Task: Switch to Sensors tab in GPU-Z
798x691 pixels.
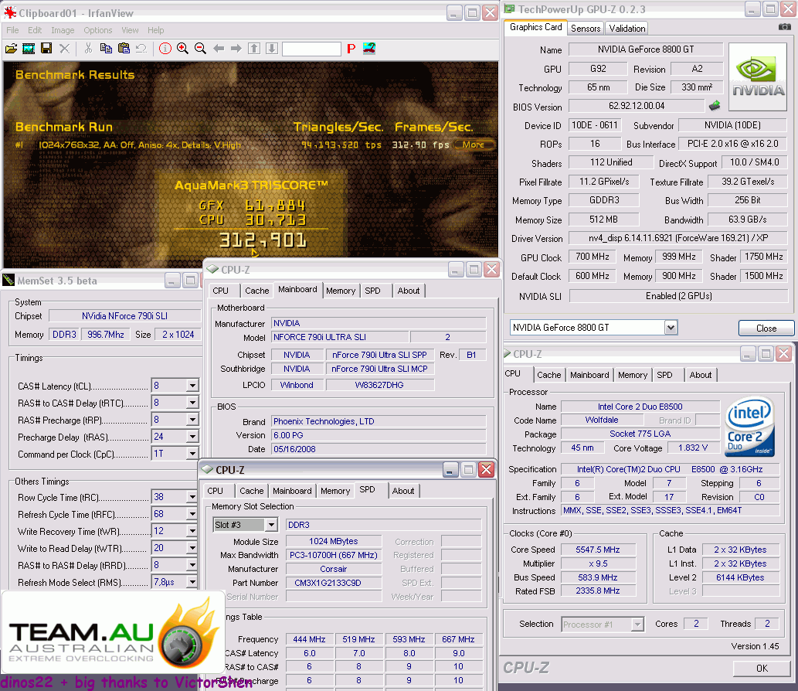Action: 586,28
